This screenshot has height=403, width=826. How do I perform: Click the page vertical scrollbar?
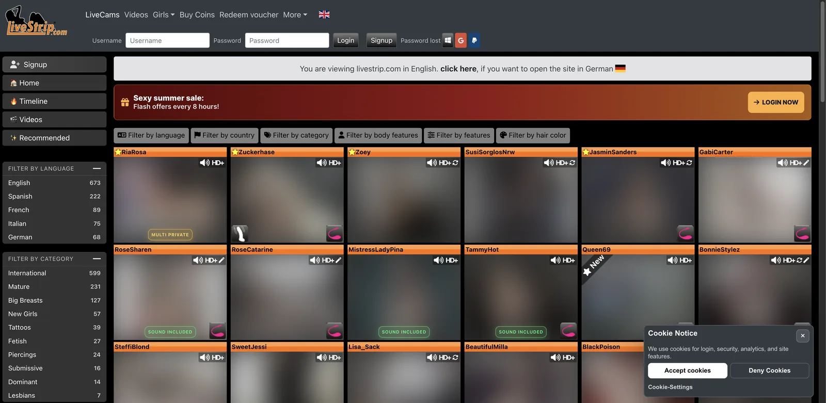[x=823, y=52]
